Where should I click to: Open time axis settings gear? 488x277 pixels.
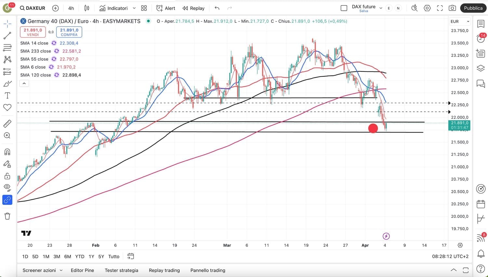click(x=460, y=245)
